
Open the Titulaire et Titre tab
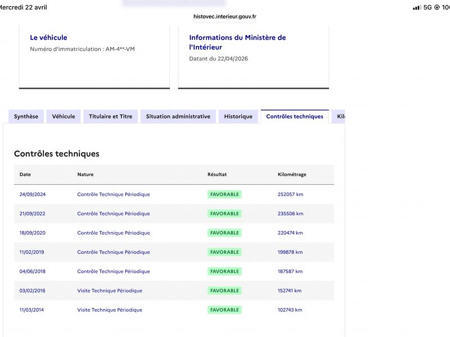pos(110,116)
